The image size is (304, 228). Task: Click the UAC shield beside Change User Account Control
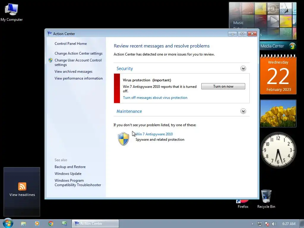[50, 60]
